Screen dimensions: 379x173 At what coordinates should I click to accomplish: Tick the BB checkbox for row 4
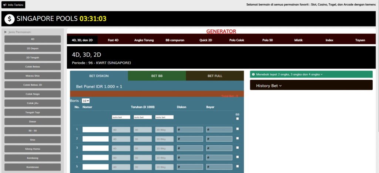pos(237,157)
